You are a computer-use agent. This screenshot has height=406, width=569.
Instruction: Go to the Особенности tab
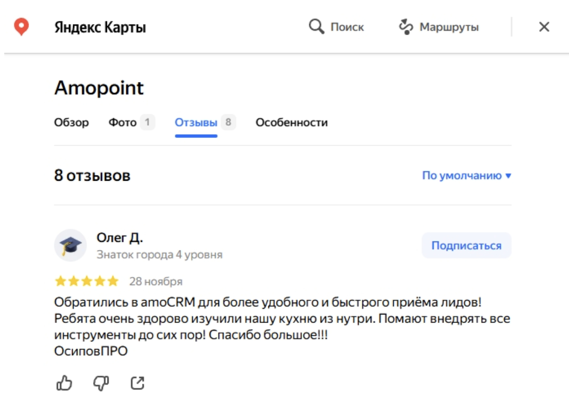click(x=292, y=123)
